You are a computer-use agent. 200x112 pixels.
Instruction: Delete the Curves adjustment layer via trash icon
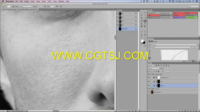point(196,61)
